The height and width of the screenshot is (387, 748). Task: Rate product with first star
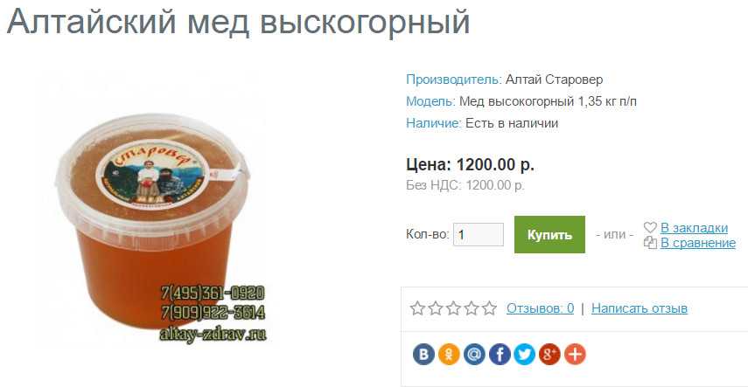click(x=417, y=308)
